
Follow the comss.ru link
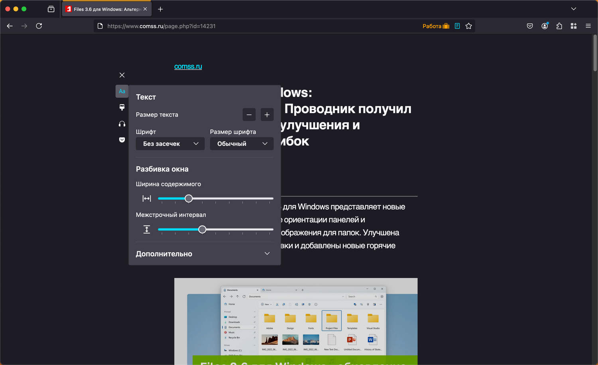point(188,66)
